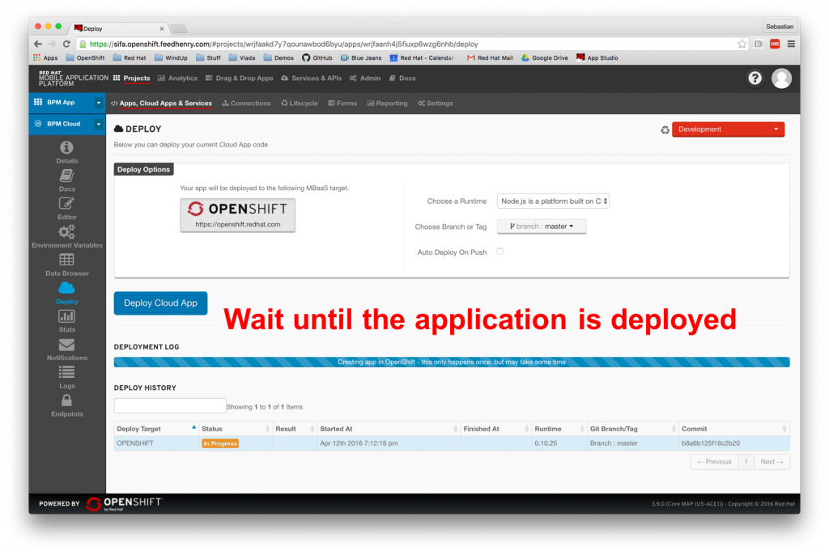Select the Deploy cloud icon in sidebar

pyautogui.click(x=66, y=287)
